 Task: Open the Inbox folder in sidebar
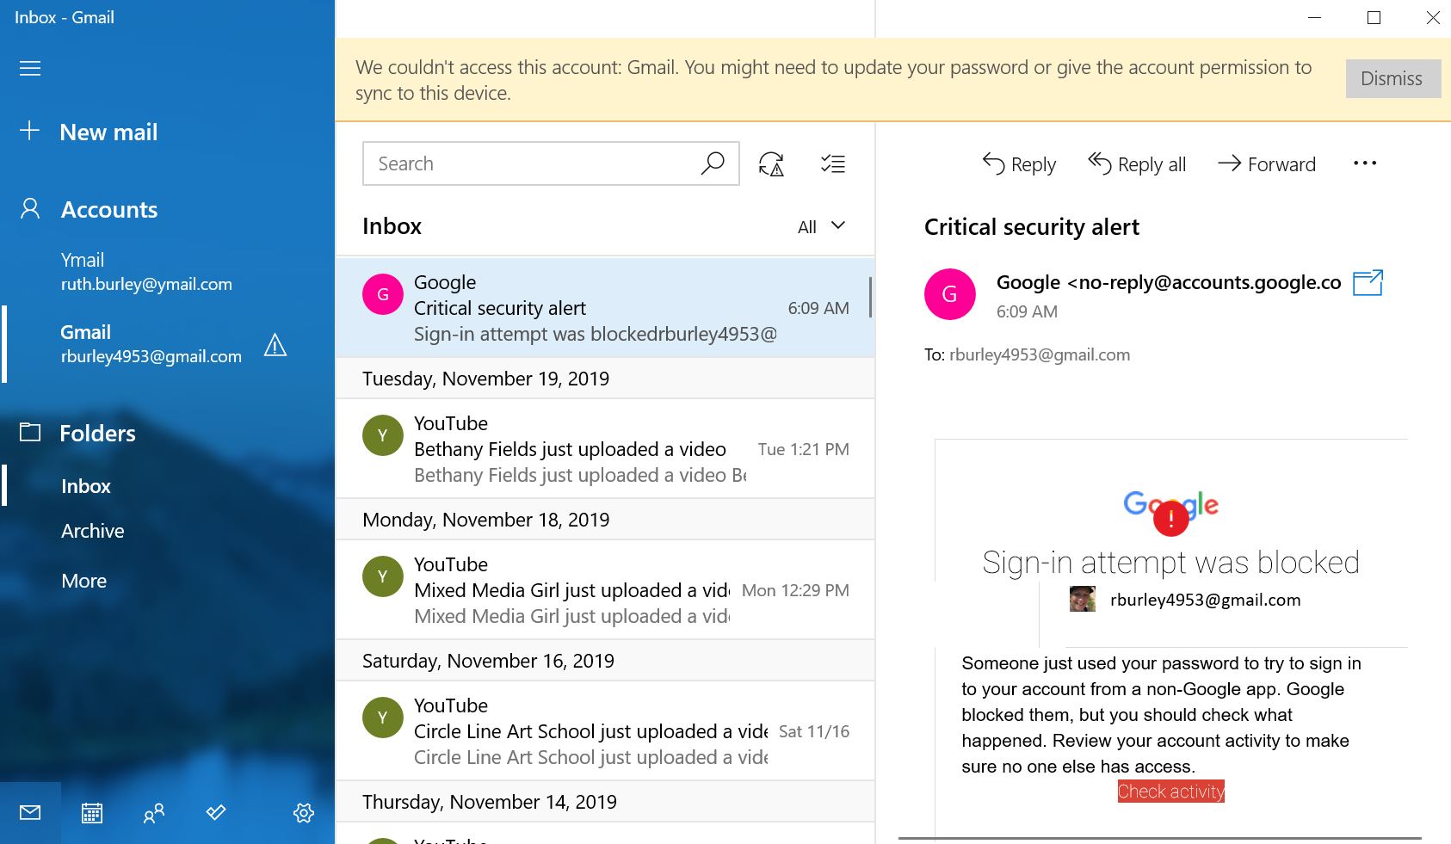click(86, 486)
